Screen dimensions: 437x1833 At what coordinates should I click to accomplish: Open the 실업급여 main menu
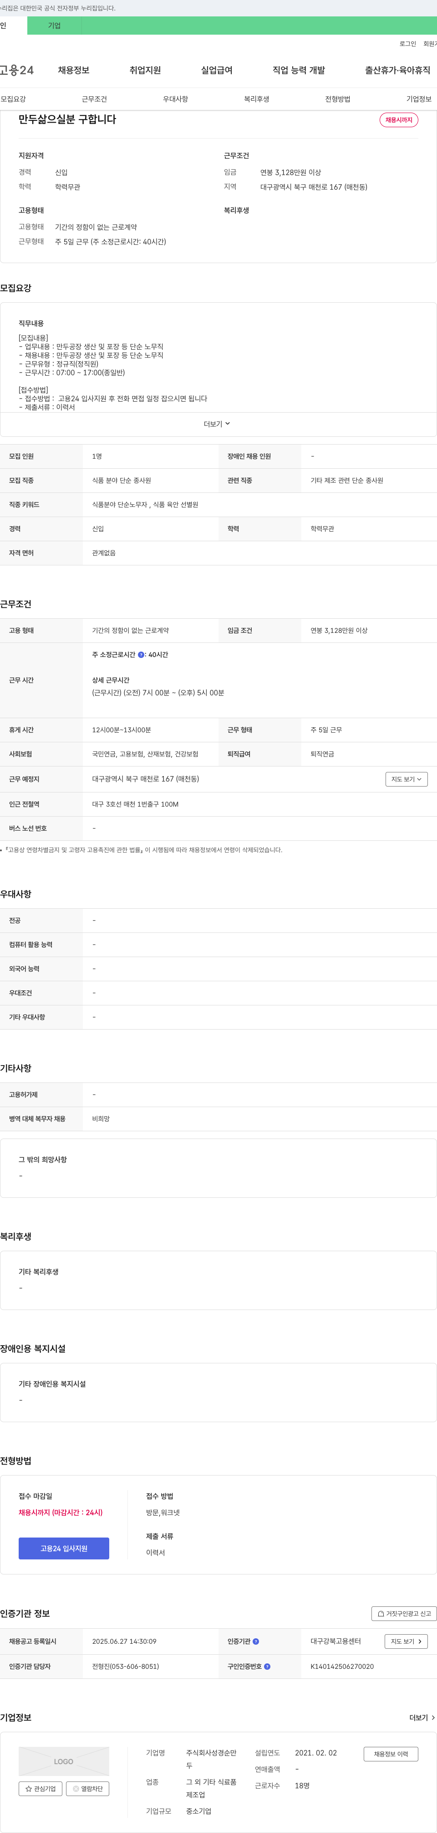[217, 70]
